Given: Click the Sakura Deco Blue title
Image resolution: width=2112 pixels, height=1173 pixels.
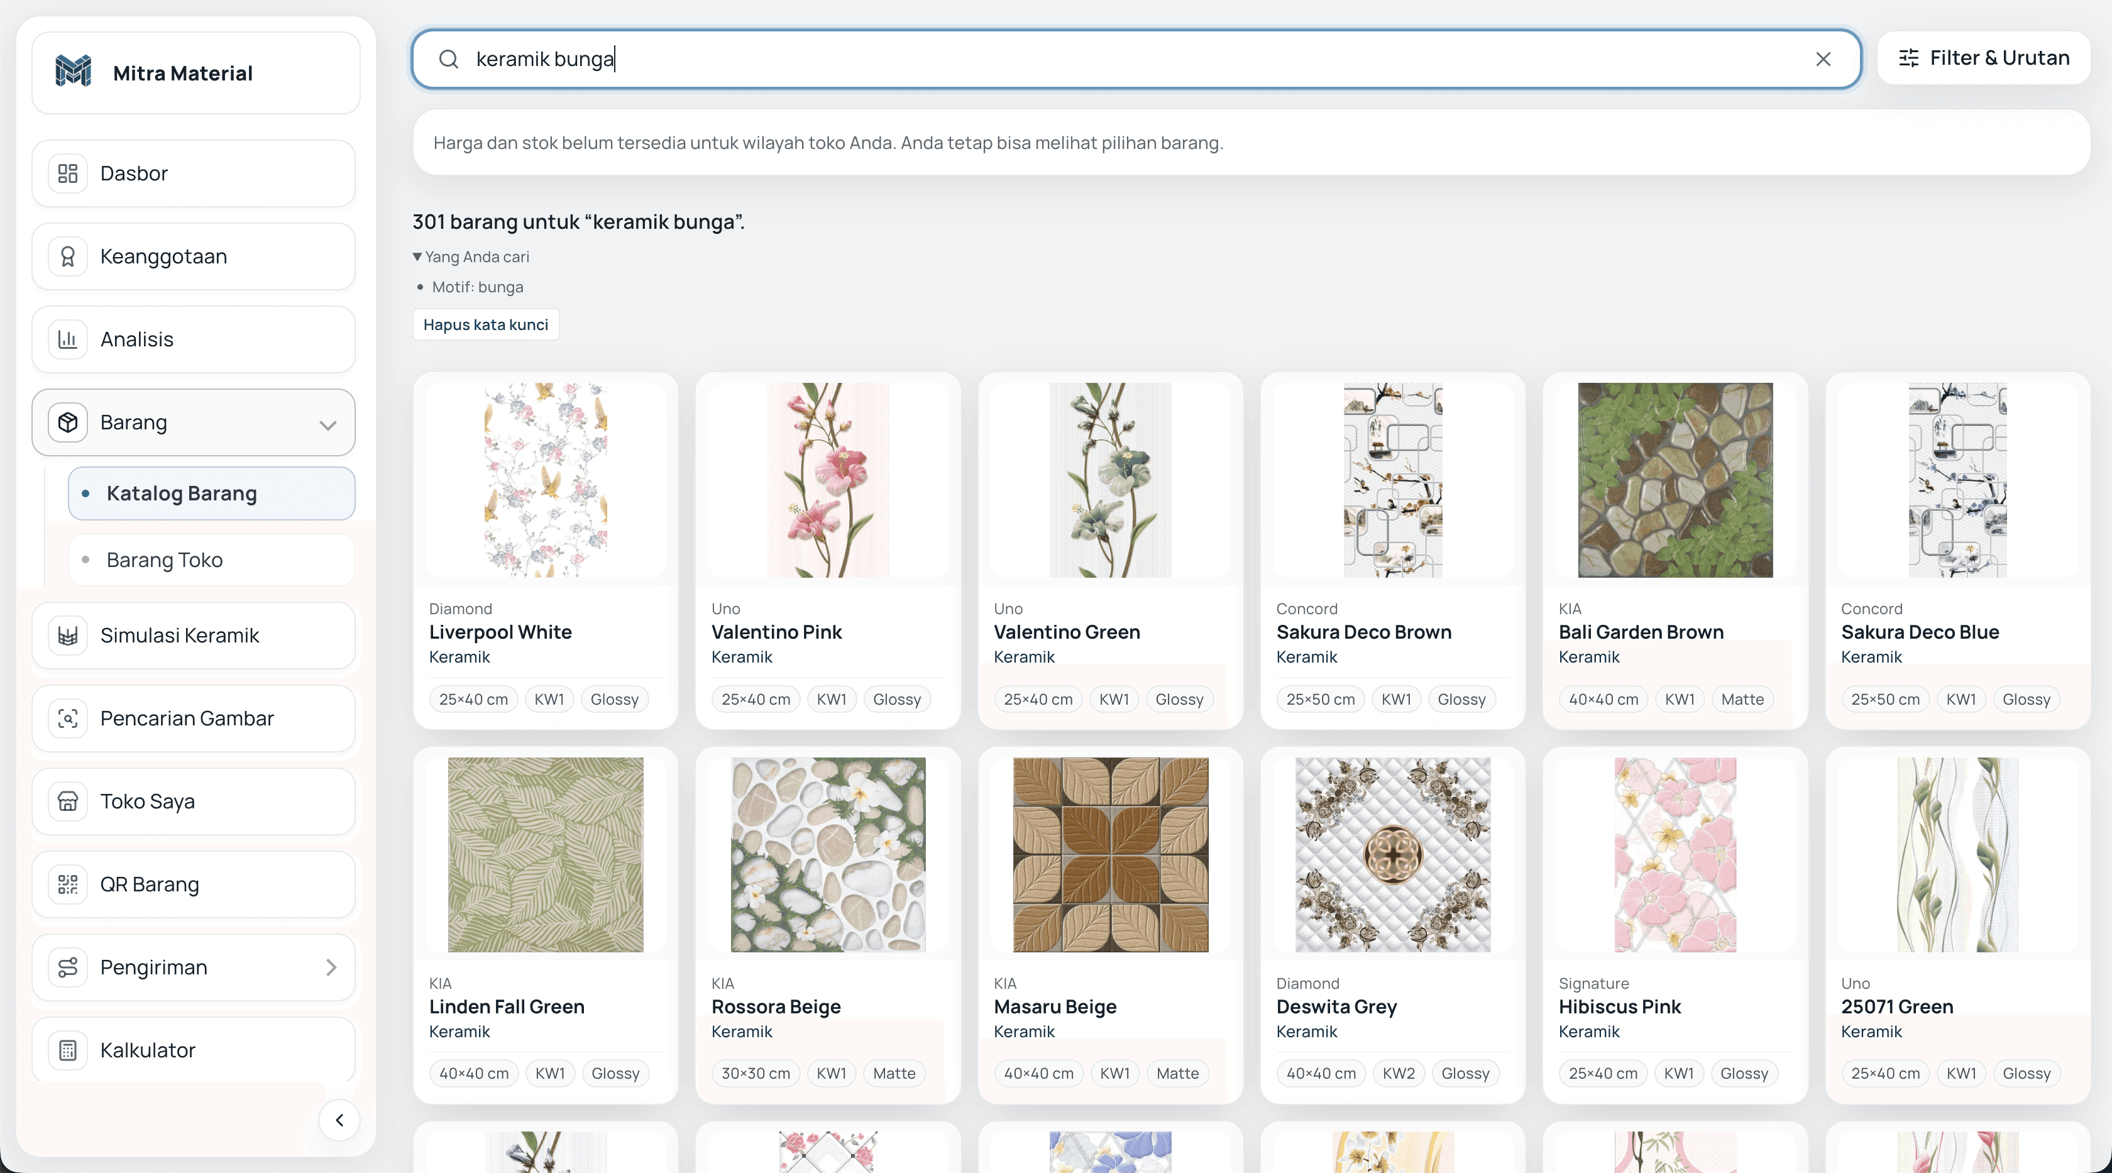Looking at the screenshot, I should (x=1920, y=632).
